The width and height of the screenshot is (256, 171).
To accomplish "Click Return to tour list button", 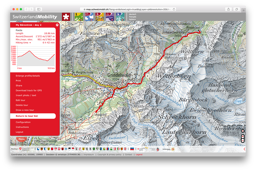I will tap(33, 116).
